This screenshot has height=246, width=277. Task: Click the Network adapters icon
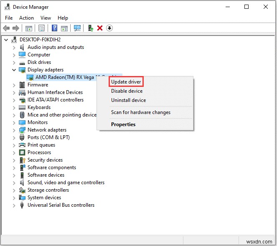tap(22, 130)
